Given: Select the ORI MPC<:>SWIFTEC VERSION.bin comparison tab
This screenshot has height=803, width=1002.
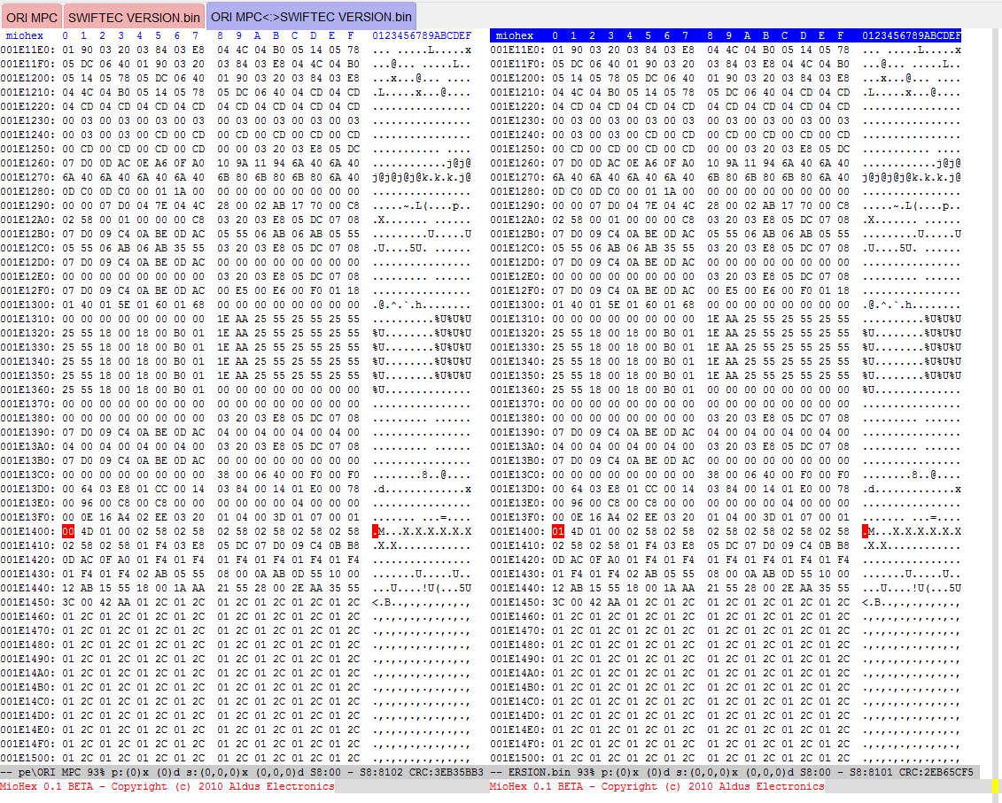Looking at the screenshot, I should pyautogui.click(x=311, y=16).
